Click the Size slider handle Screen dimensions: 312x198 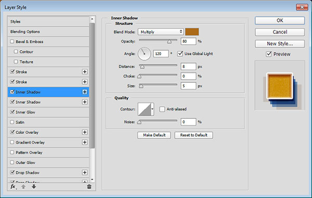(x=141, y=86)
